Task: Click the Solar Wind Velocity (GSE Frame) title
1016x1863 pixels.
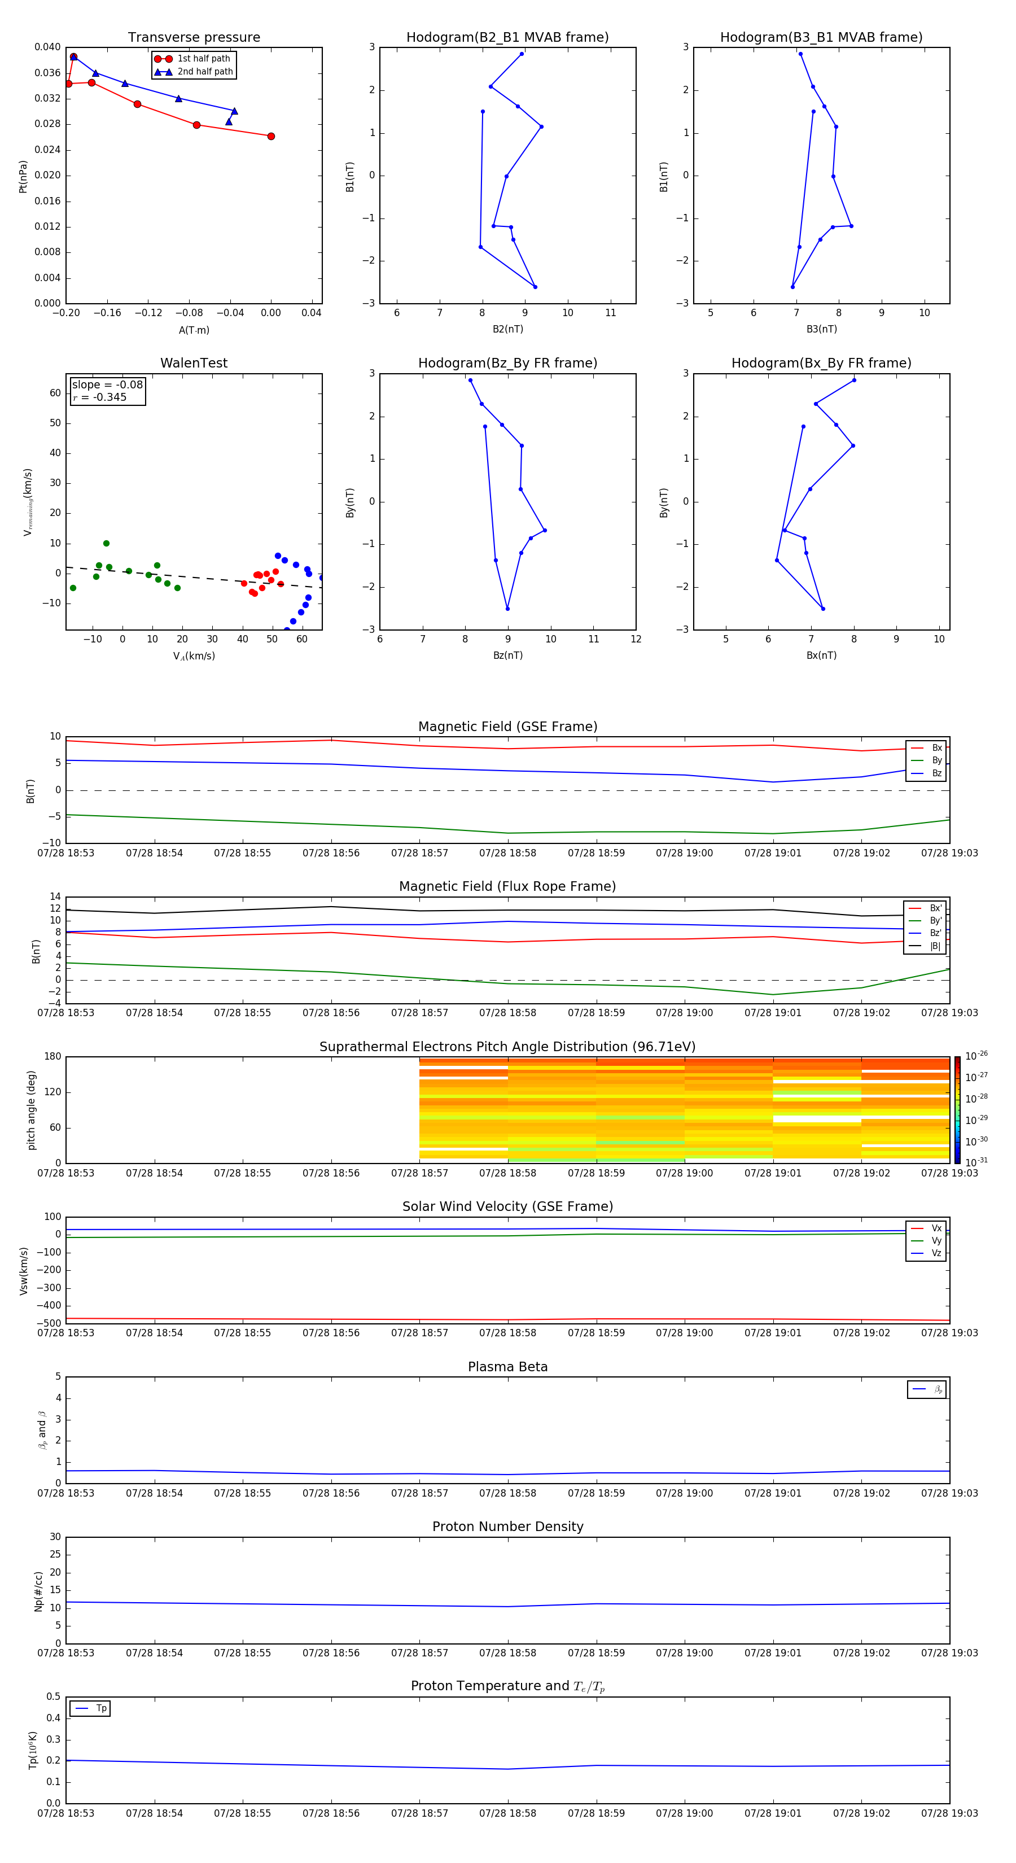Action: (x=507, y=1207)
